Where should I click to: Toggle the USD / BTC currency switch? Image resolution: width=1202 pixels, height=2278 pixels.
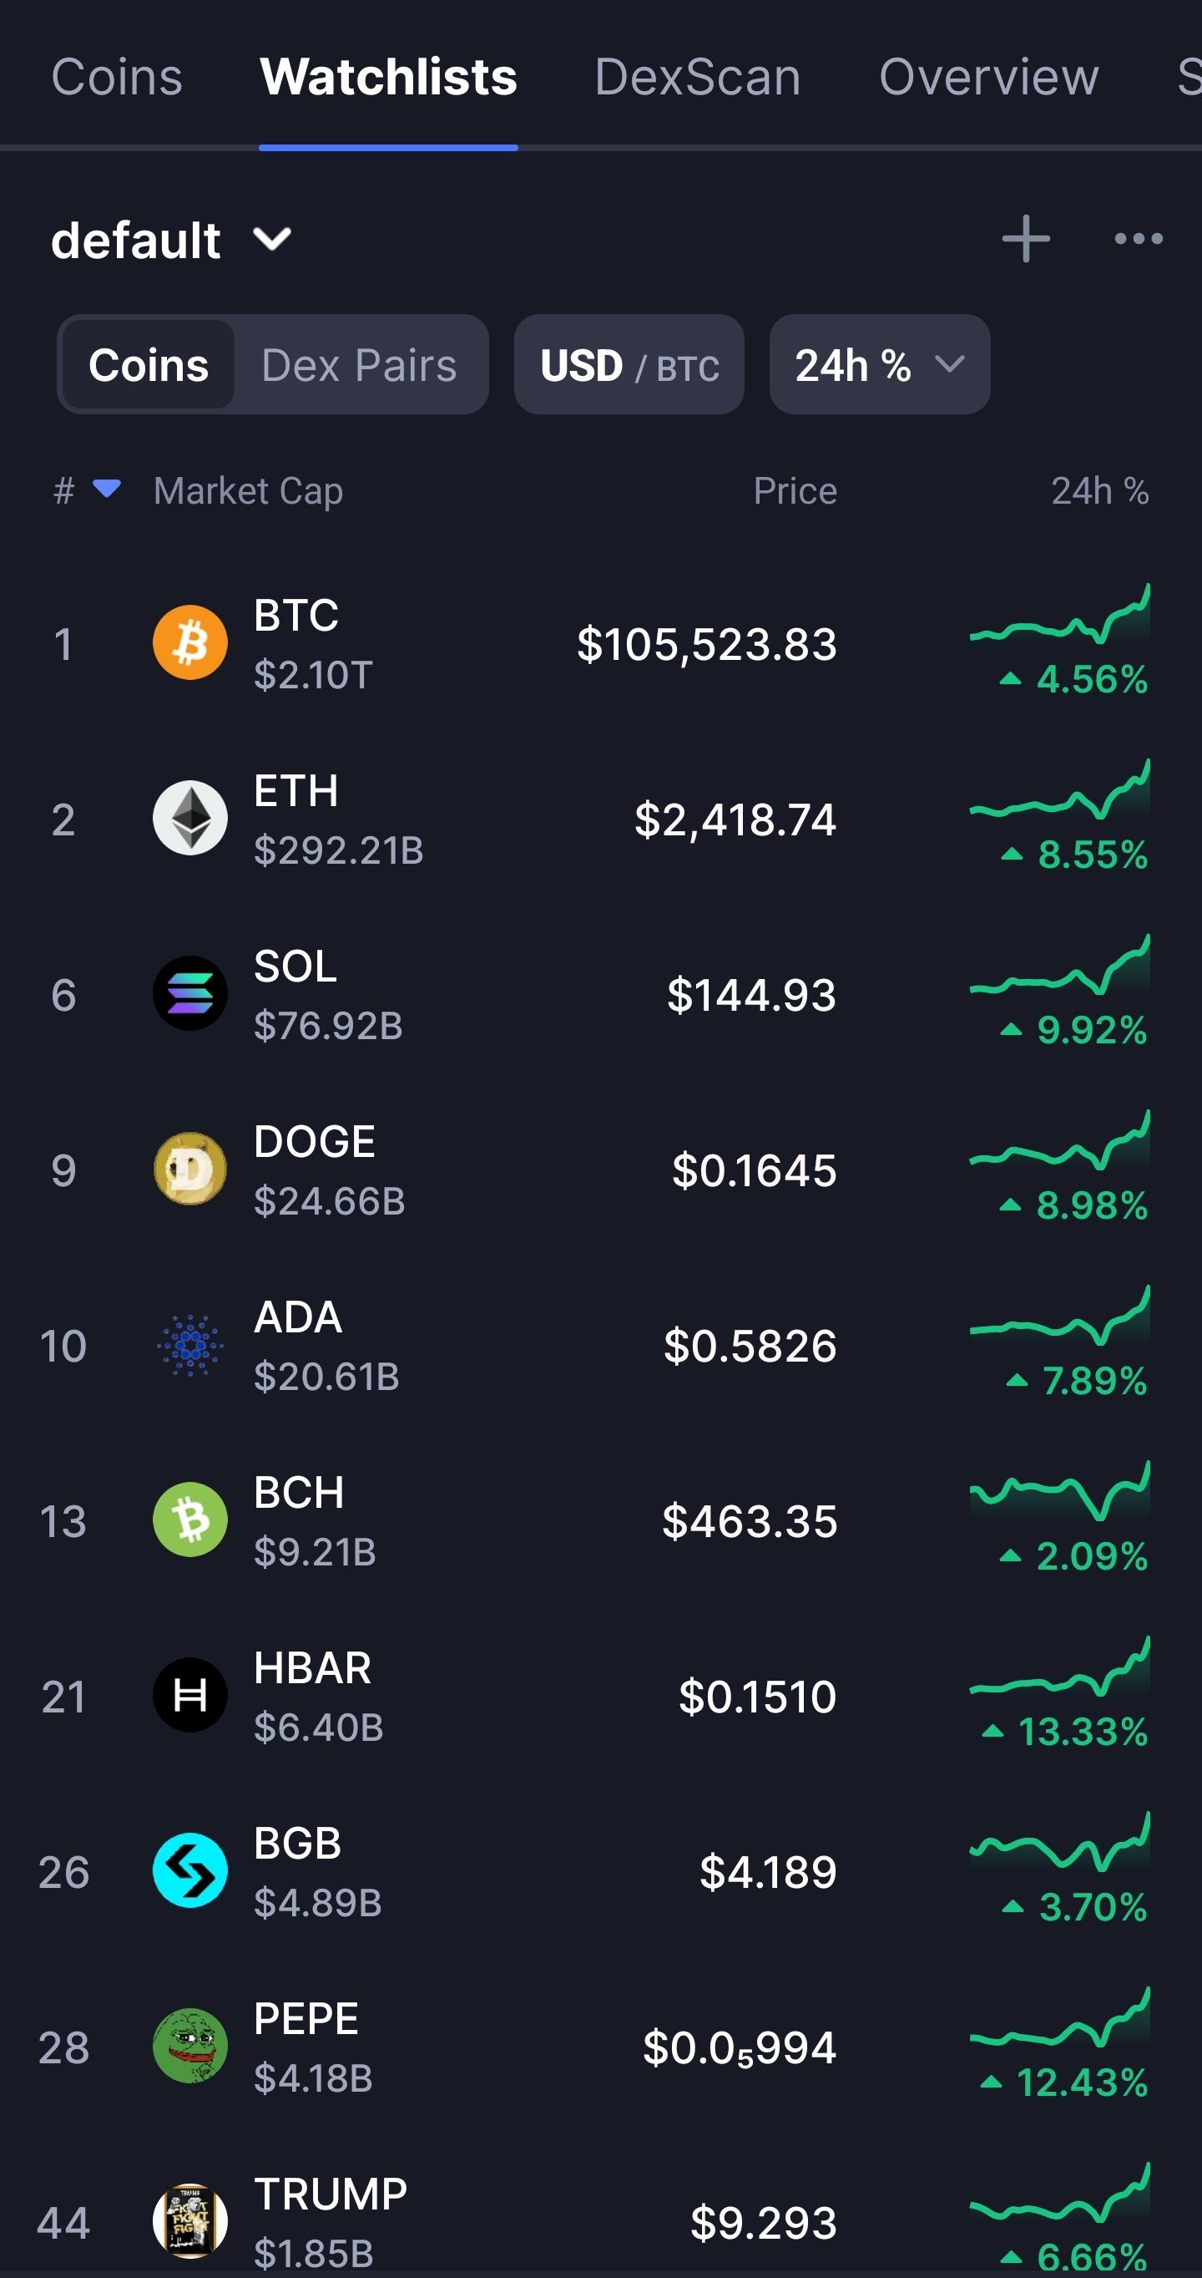pos(629,365)
